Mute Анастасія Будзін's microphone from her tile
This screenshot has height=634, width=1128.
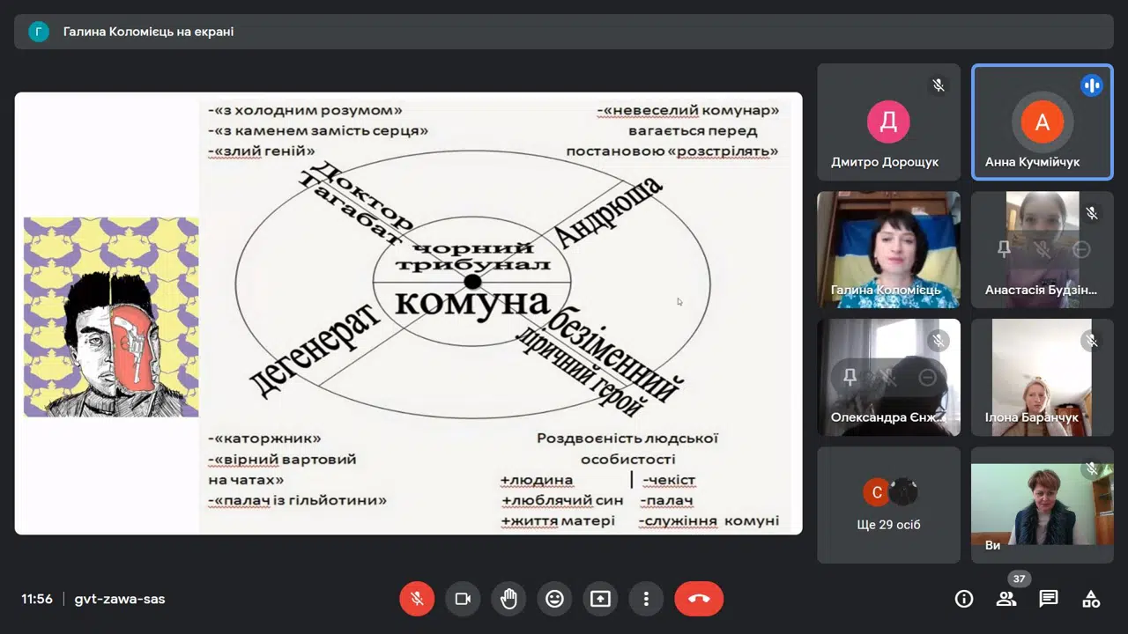(x=1043, y=250)
